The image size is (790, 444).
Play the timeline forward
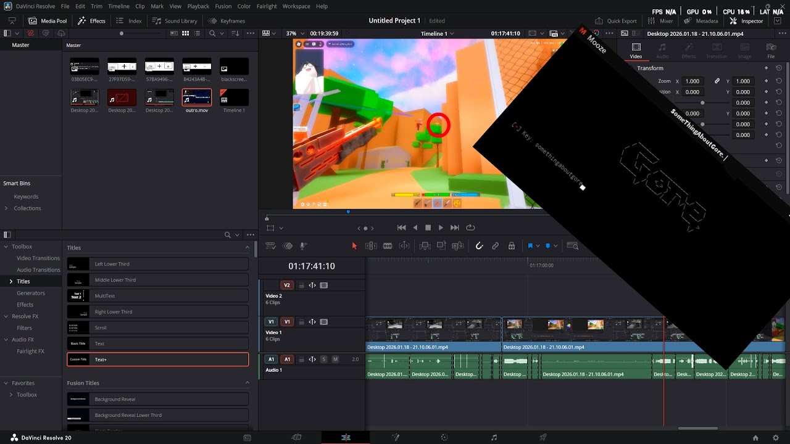441,228
